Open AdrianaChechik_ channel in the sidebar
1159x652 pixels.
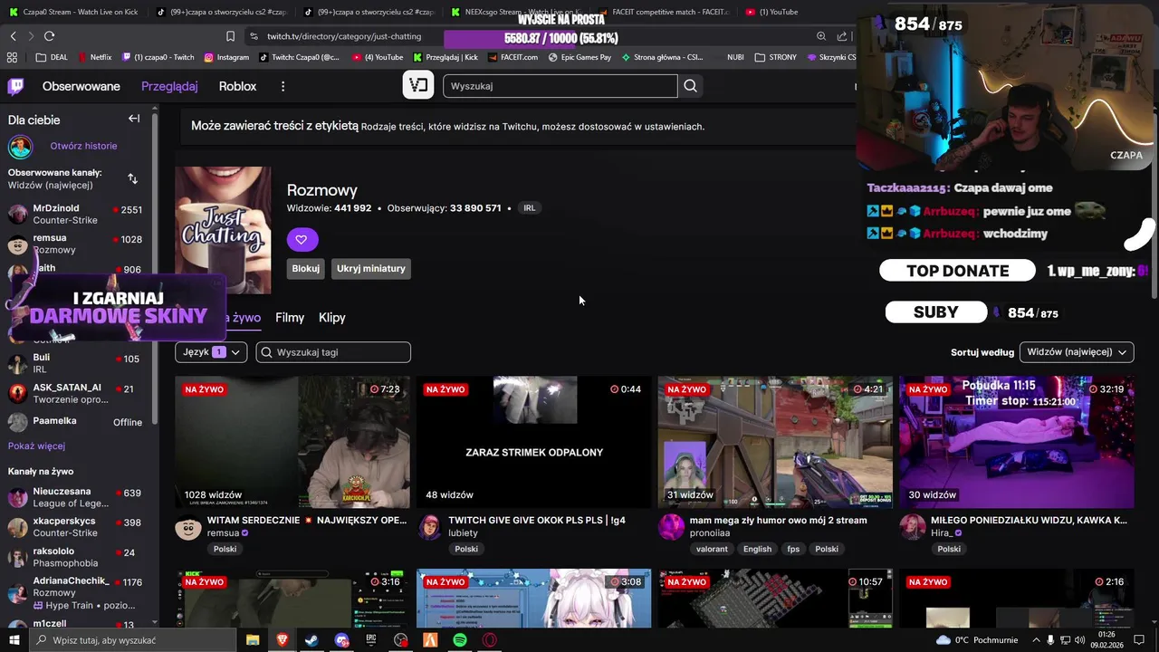(76, 592)
